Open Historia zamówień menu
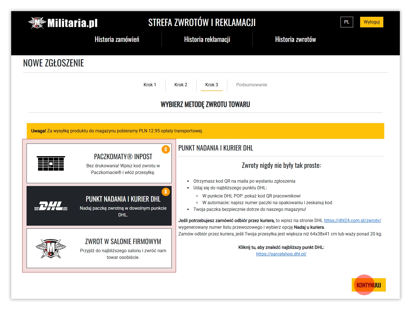 pos(117,39)
